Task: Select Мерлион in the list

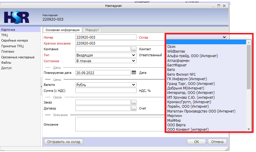Action: tap(206, 116)
